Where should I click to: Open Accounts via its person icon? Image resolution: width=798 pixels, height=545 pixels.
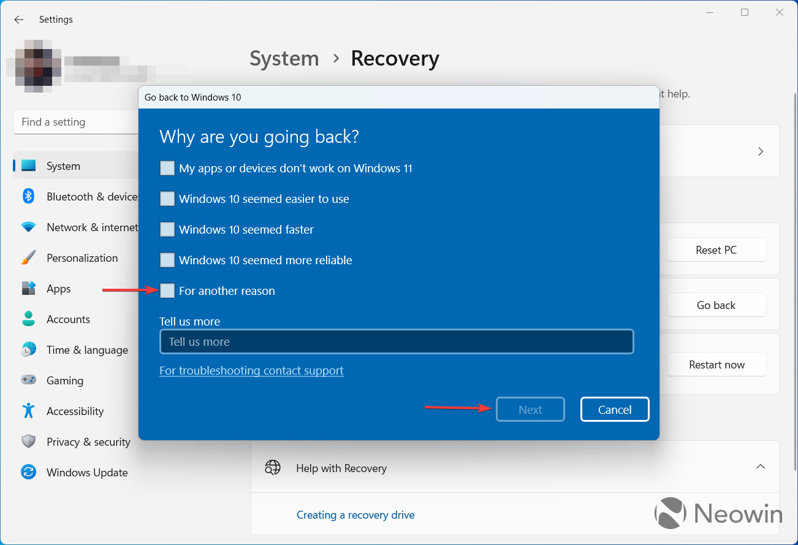point(28,319)
